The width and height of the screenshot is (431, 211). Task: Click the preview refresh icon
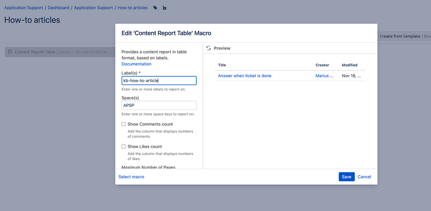209,48
